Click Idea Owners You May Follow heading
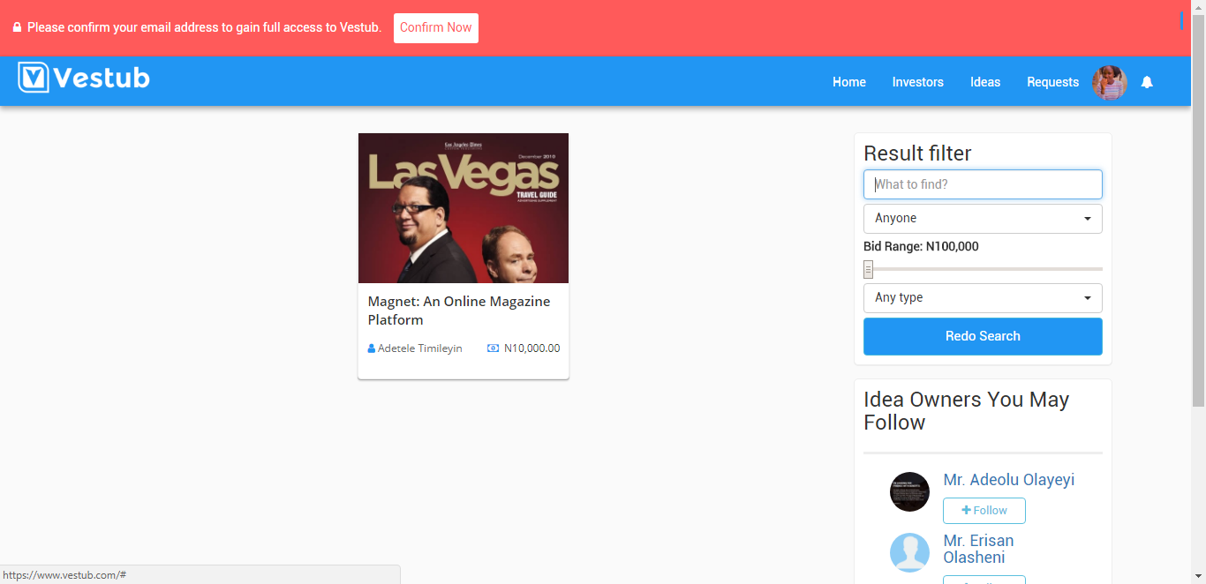 pos(966,411)
